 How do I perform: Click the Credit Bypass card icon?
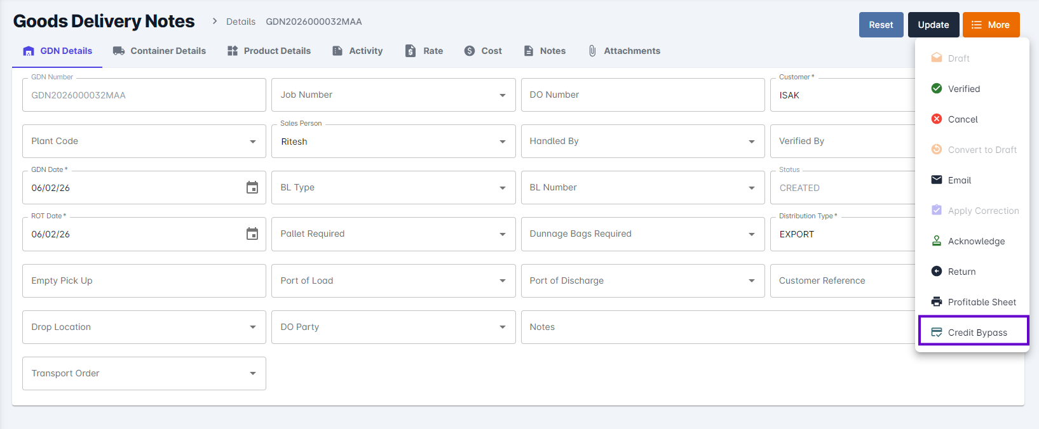tap(936, 333)
